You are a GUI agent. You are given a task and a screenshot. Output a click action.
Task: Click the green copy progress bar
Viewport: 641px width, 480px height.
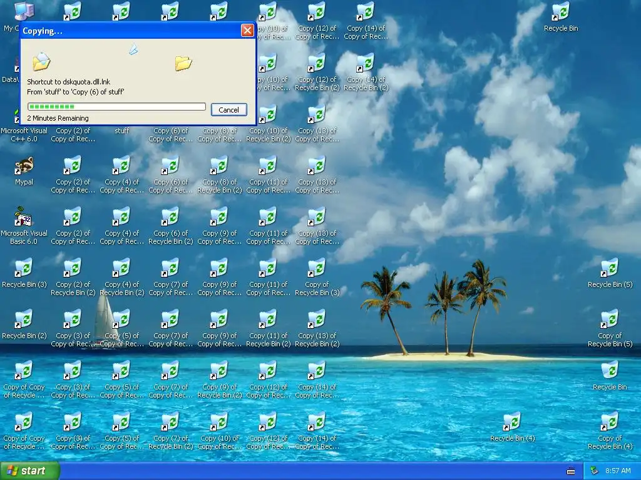coord(116,106)
